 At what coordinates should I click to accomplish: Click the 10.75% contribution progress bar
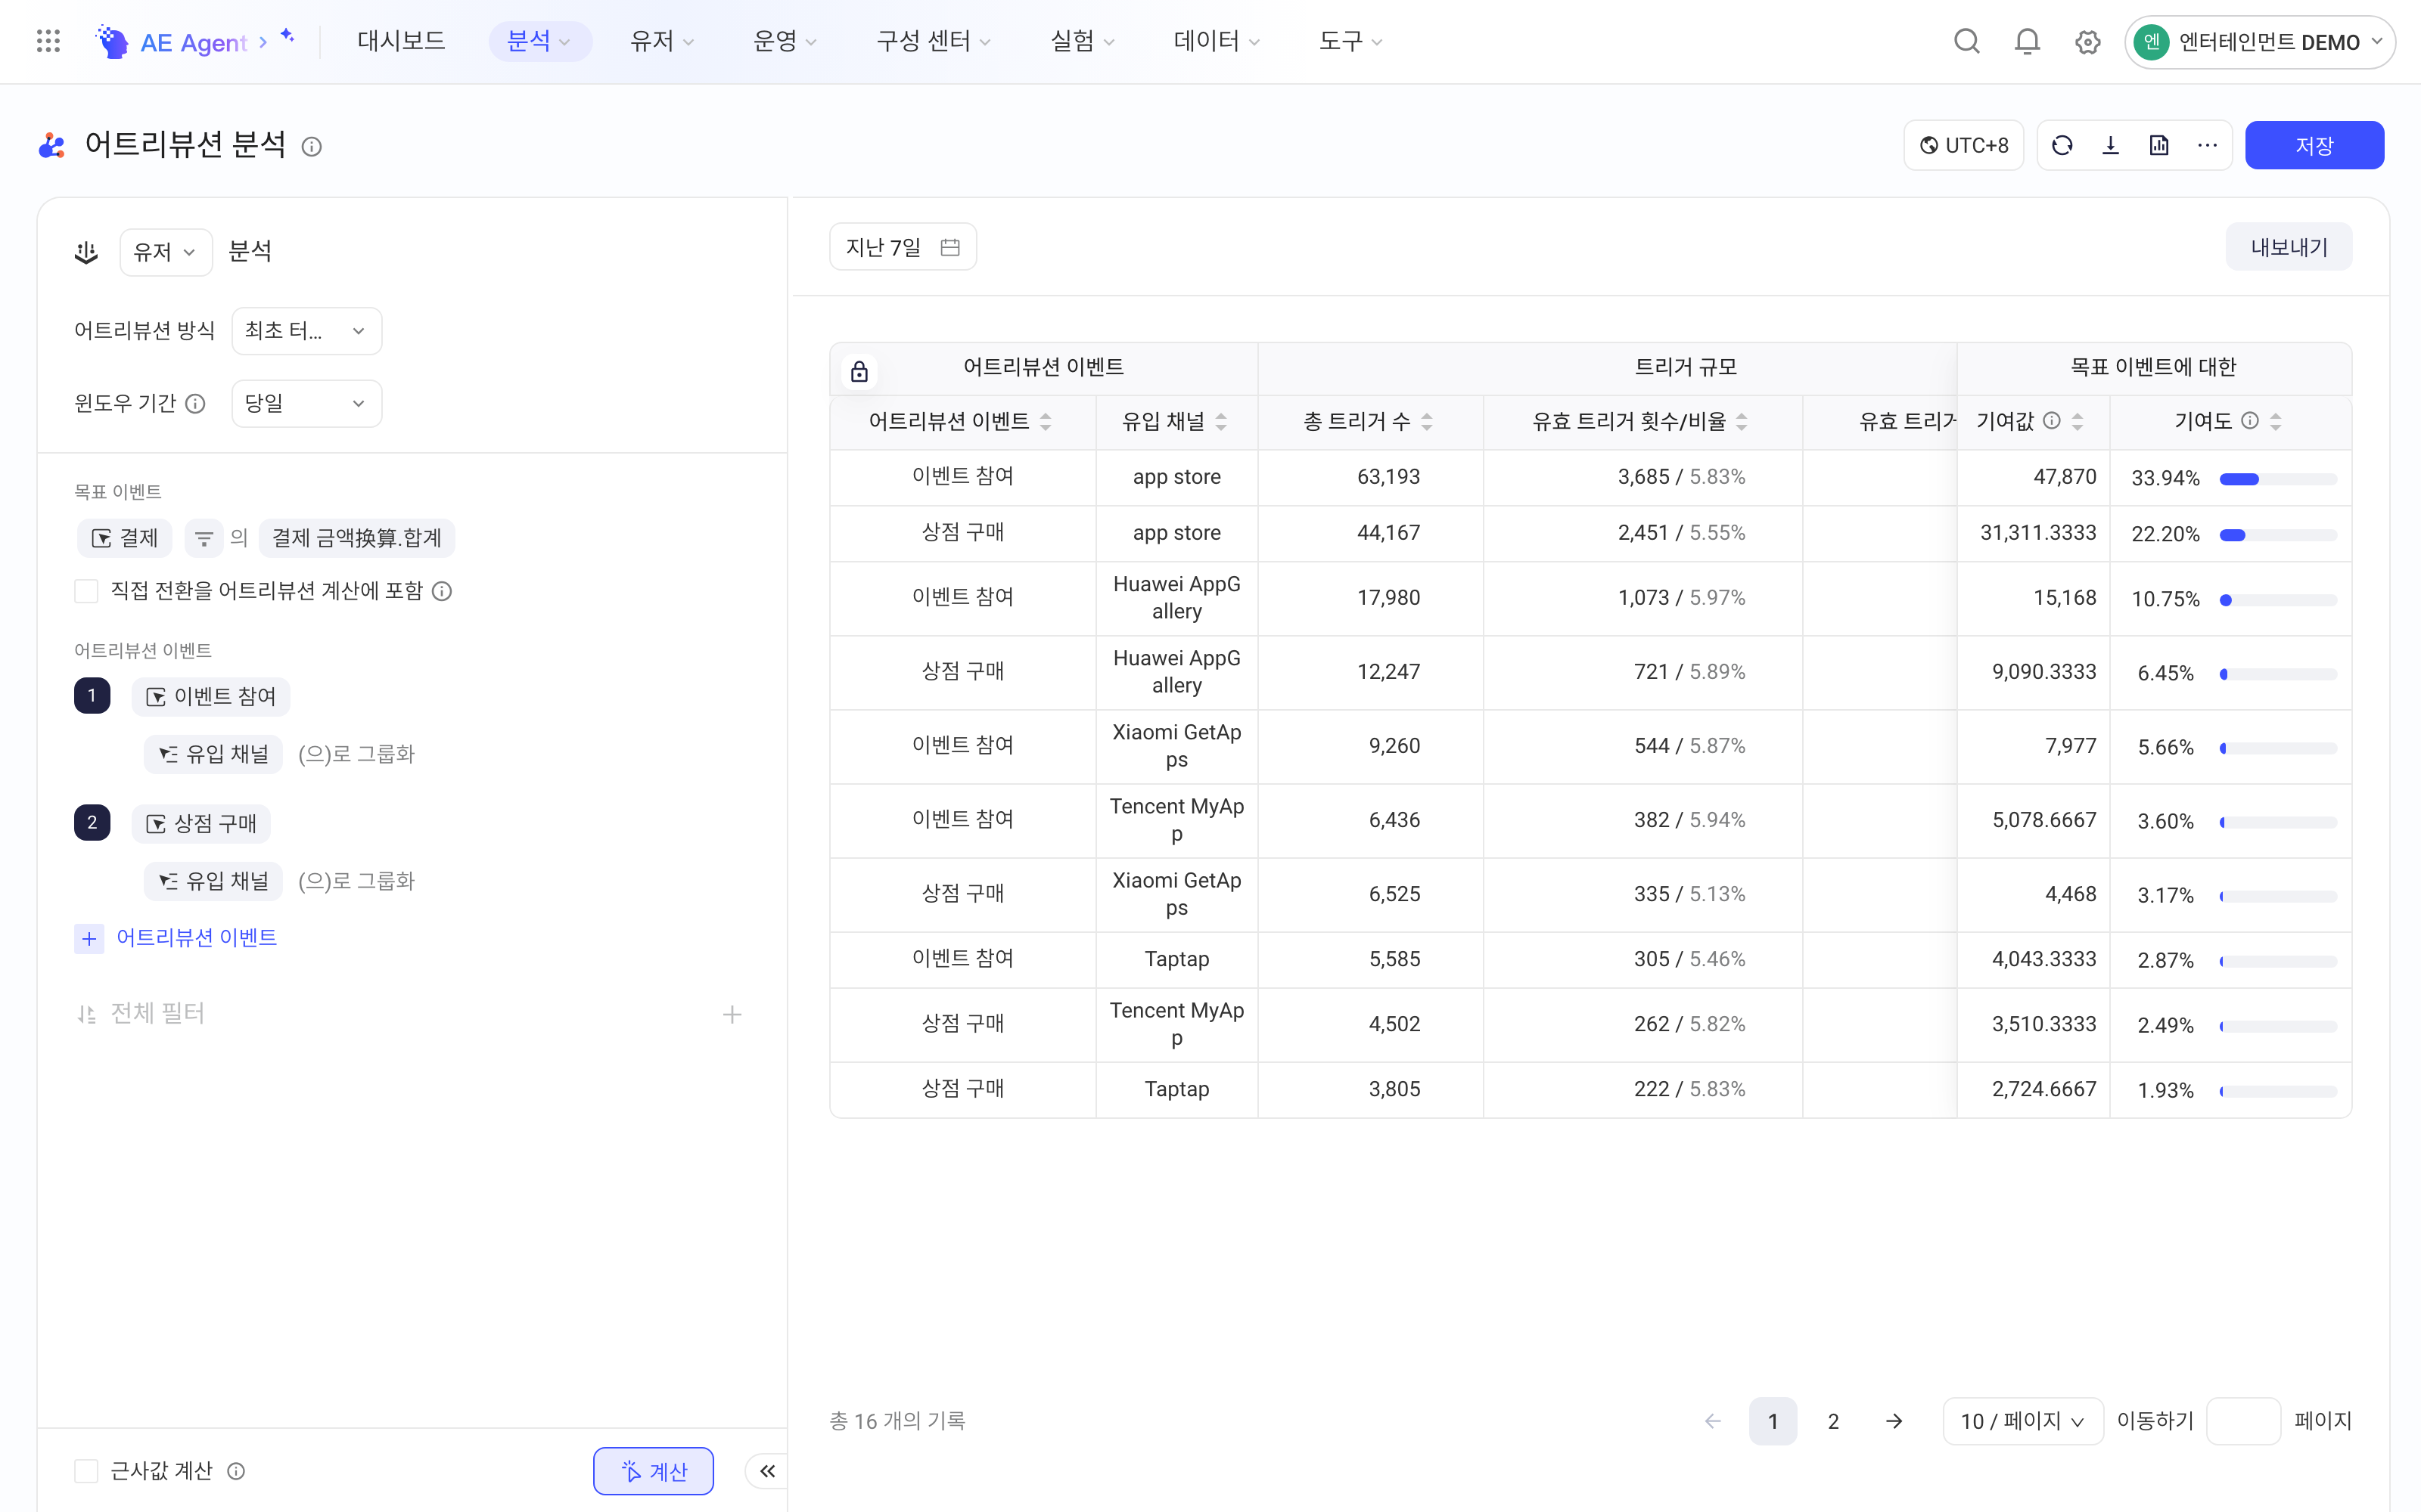pos(2278,600)
